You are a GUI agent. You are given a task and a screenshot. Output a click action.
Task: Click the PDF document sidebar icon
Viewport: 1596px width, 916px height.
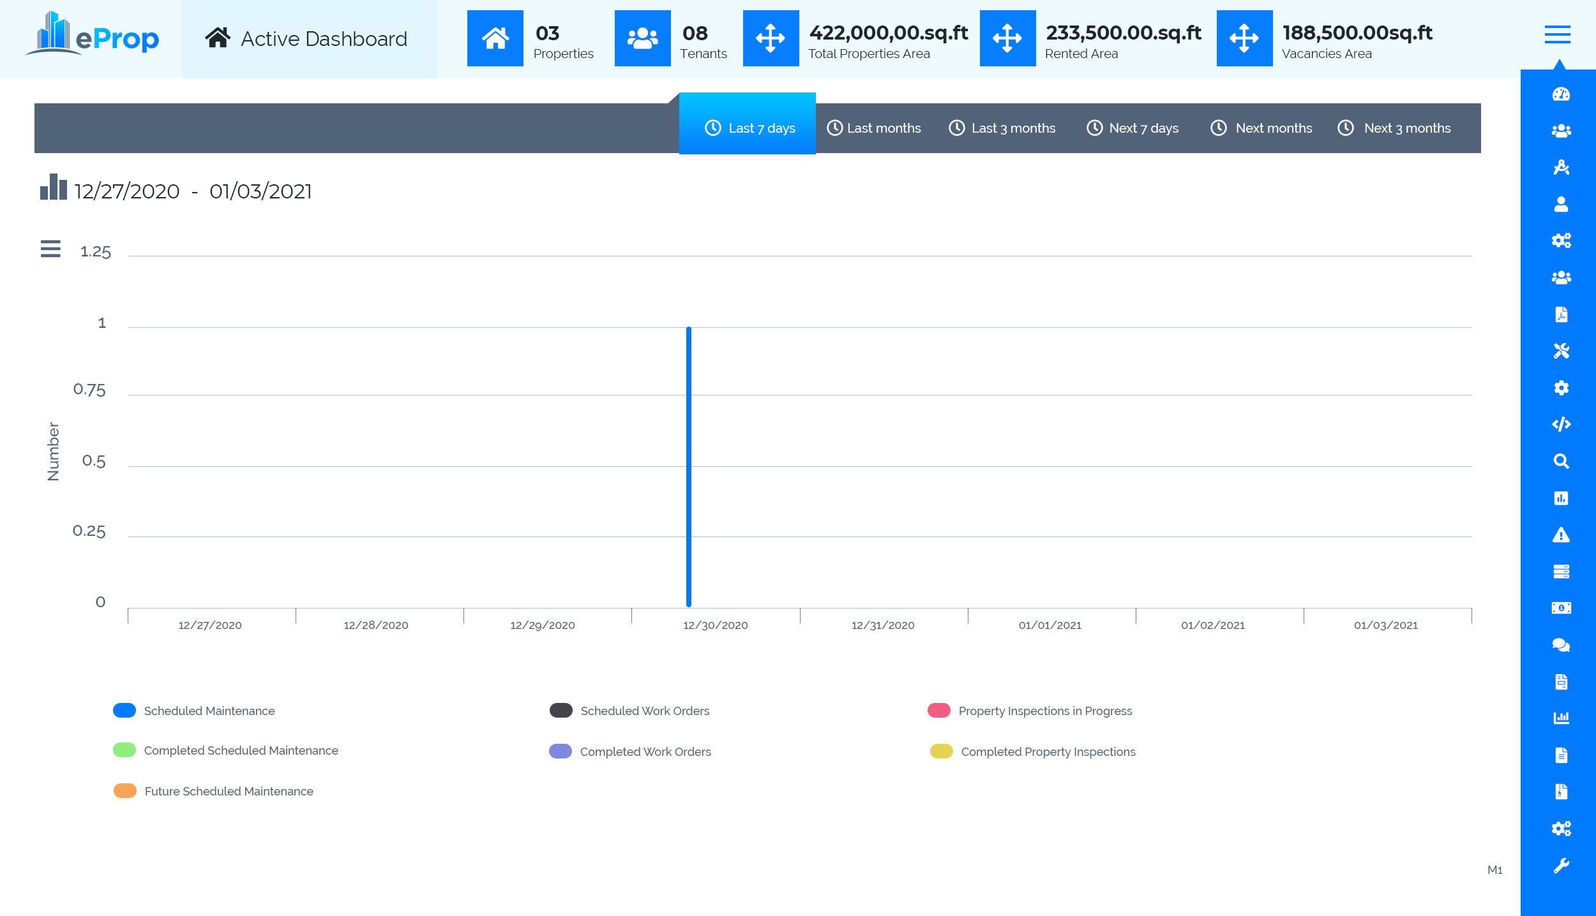pyautogui.click(x=1561, y=314)
